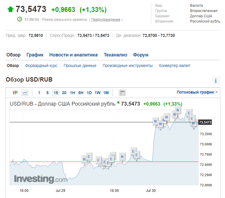Select the 5H chart interval
The image size is (225, 198).
tap(81, 93)
